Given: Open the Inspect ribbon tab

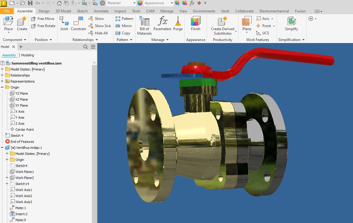Looking at the screenshot, I should tap(120, 11).
